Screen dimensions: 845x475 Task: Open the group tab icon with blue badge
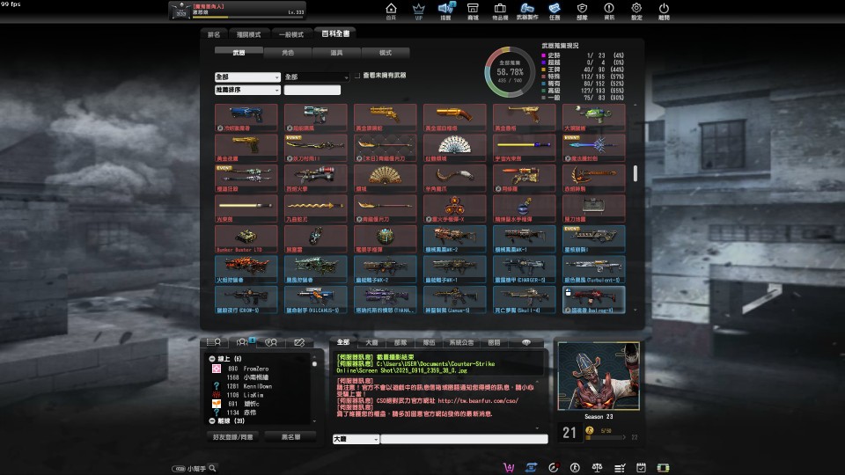[243, 342]
